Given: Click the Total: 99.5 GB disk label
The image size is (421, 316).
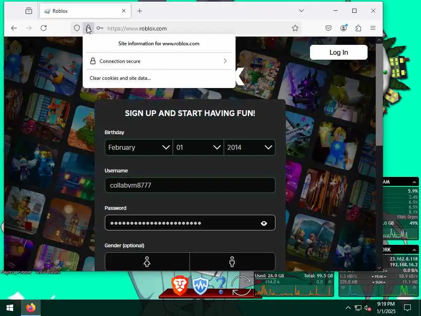Looking at the screenshot, I should pos(319,276).
